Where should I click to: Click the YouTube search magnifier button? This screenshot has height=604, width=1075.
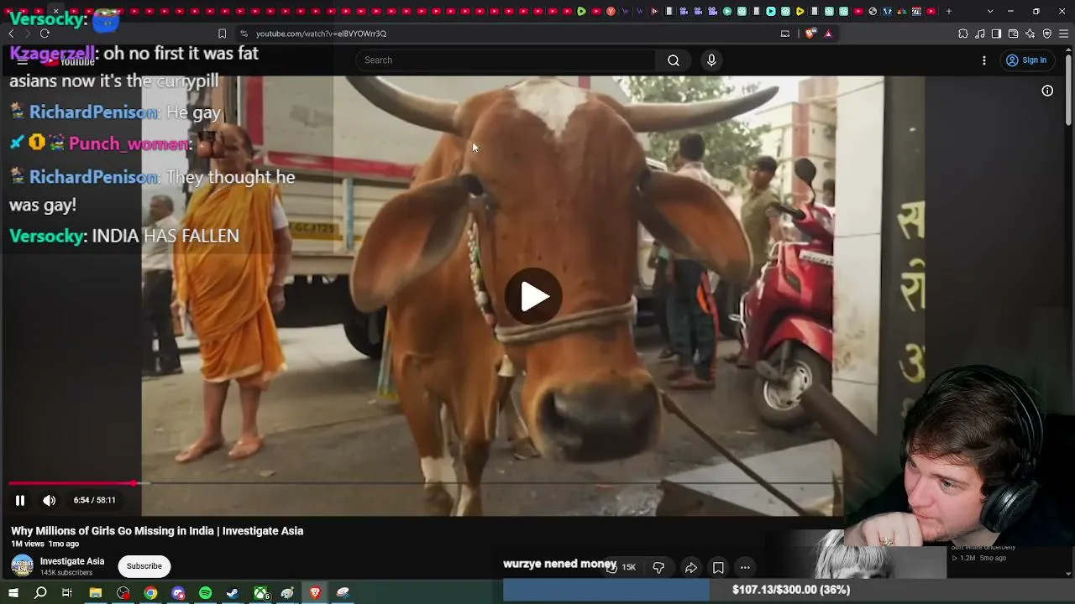[x=674, y=60]
